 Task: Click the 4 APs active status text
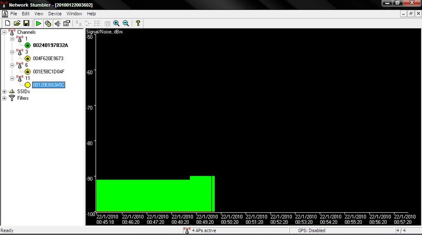[204, 231]
